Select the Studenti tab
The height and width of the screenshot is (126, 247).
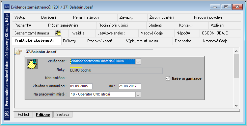coord(162,25)
